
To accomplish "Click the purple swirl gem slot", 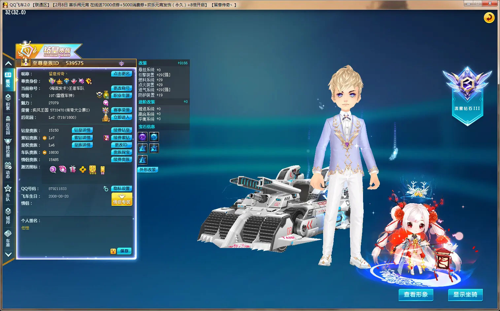I will point(143,137).
